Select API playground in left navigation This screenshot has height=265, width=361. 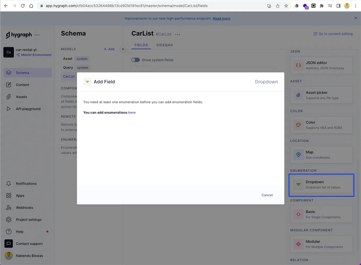[27, 109]
